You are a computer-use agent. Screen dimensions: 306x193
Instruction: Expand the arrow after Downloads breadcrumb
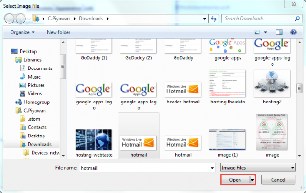(x=107, y=19)
